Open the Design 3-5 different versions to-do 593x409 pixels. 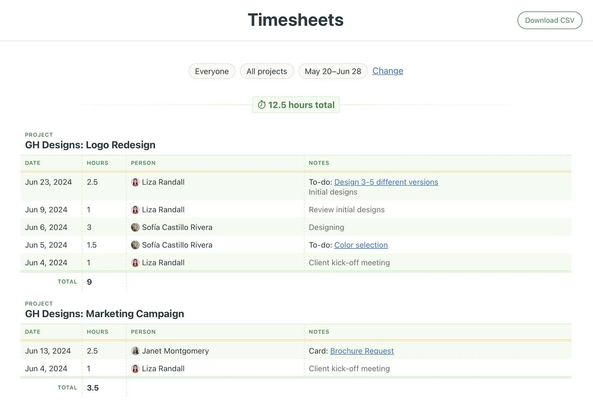pyautogui.click(x=386, y=182)
